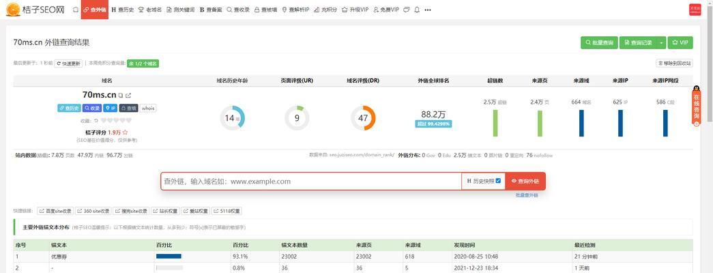Click the green 批量查询 button
This screenshot has width=713, height=273.
(x=599, y=43)
